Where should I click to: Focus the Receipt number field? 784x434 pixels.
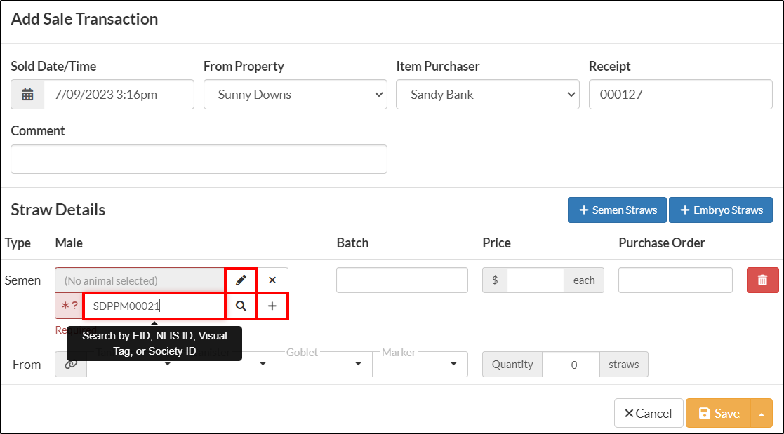[x=681, y=95]
